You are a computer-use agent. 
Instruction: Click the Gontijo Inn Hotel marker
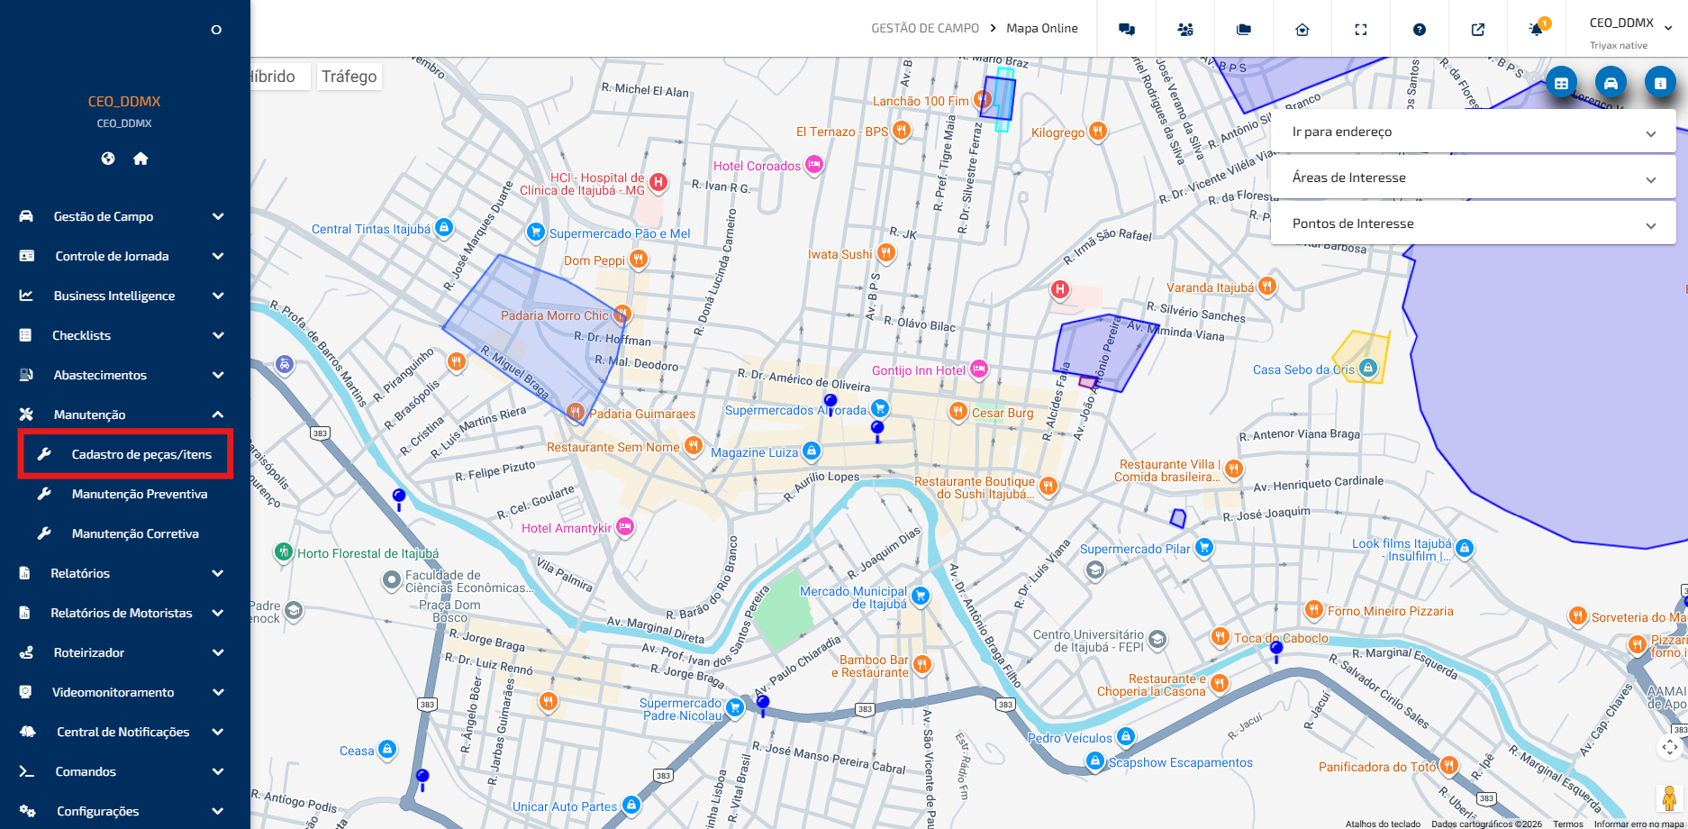[x=979, y=369]
